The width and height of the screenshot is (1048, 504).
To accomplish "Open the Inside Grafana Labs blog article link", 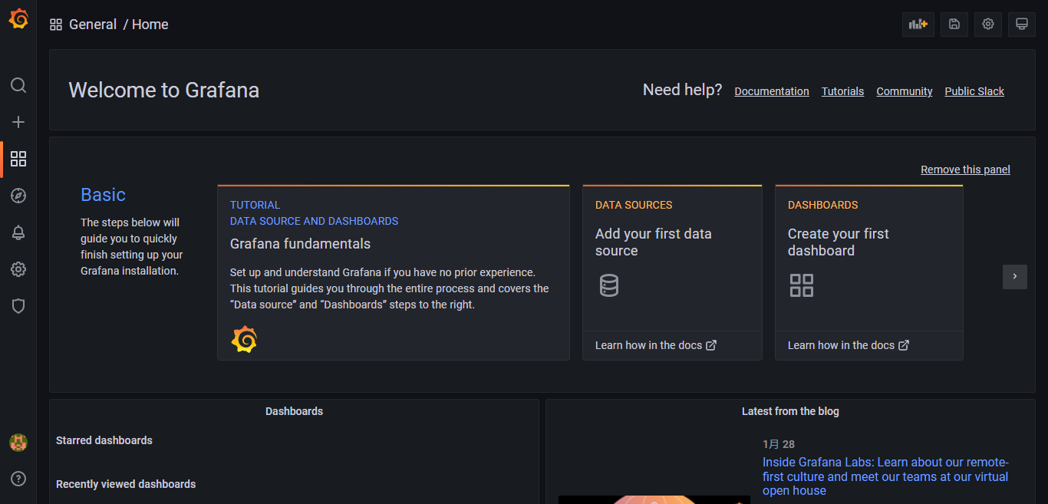I will tap(885, 476).
